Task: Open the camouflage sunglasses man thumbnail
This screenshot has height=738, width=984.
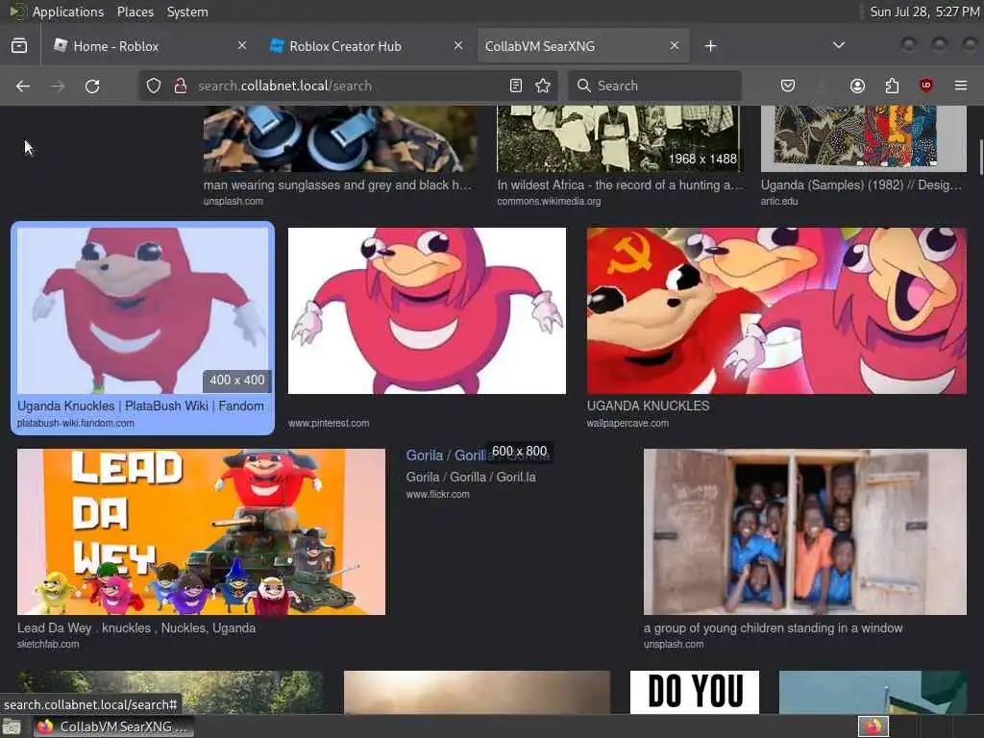Action: point(340,138)
